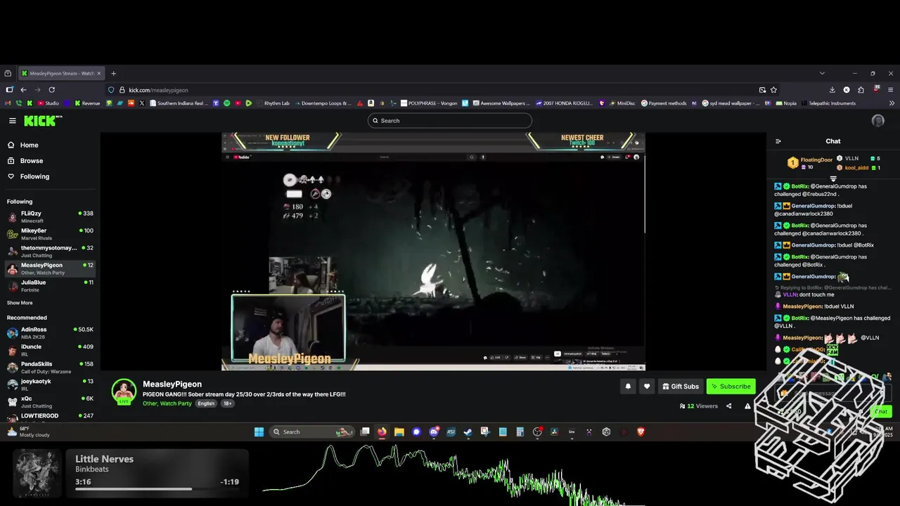Click the MeasleyPigeon streamer avatar

(x=124, y=391)
